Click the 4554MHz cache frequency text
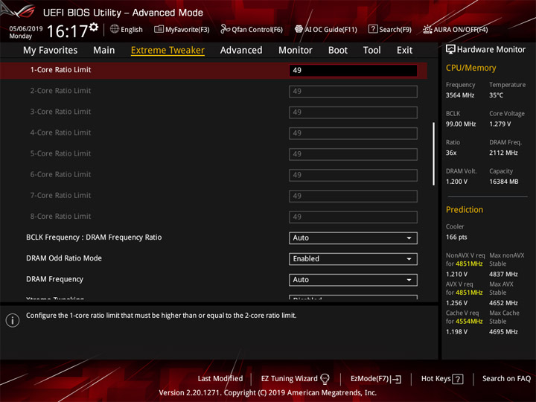The image size is (536, 402). [x=469, y=322]
